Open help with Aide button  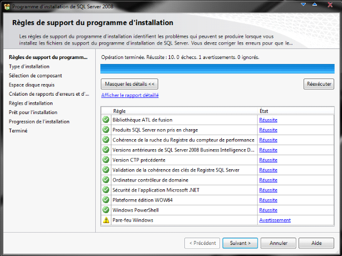point(316,243)
